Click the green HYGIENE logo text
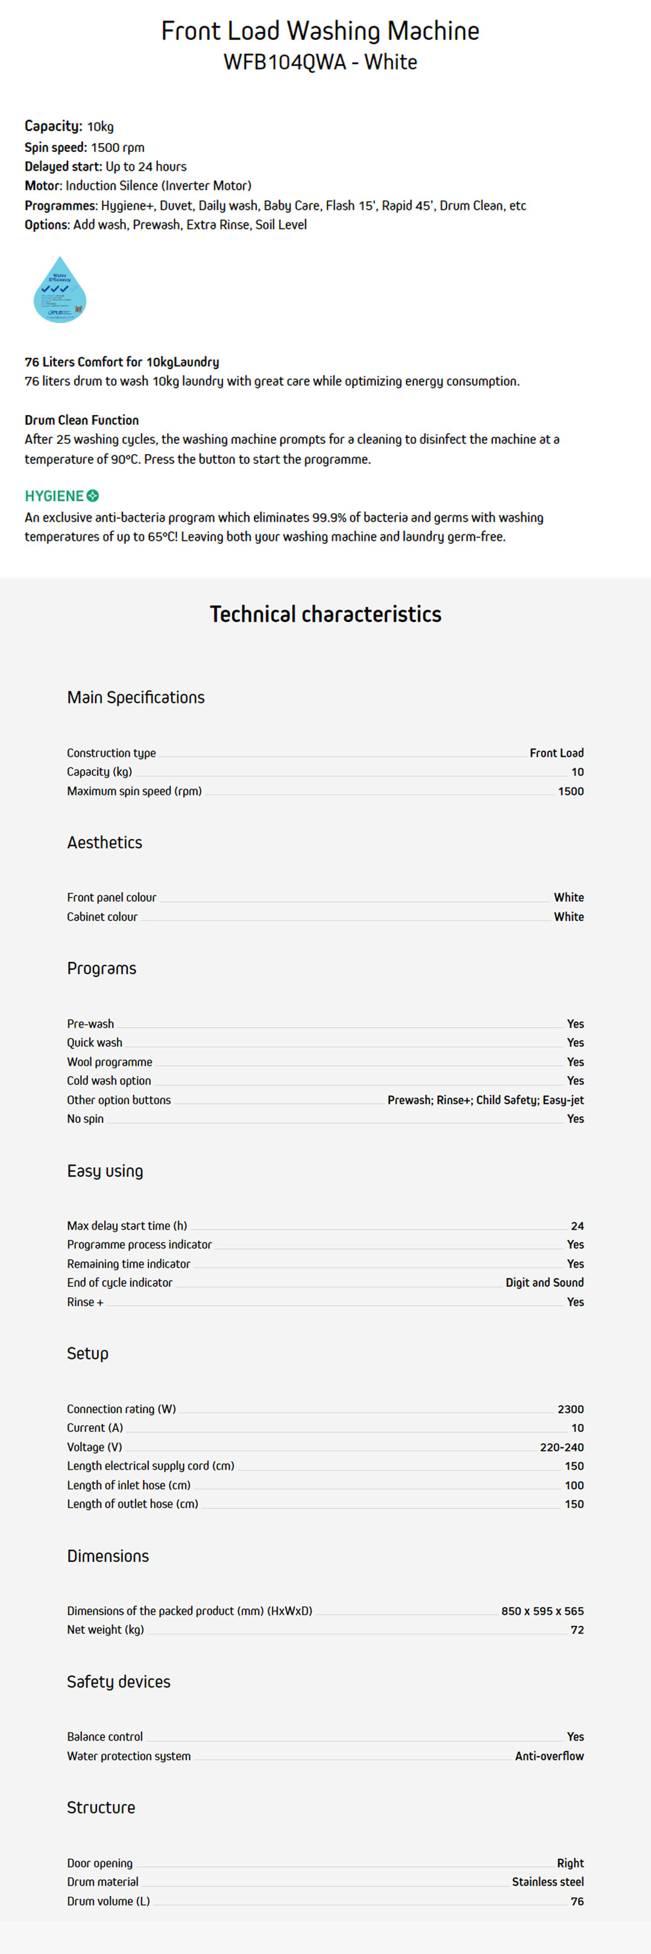Screen dimensions: 651x1954 point(54,496)
